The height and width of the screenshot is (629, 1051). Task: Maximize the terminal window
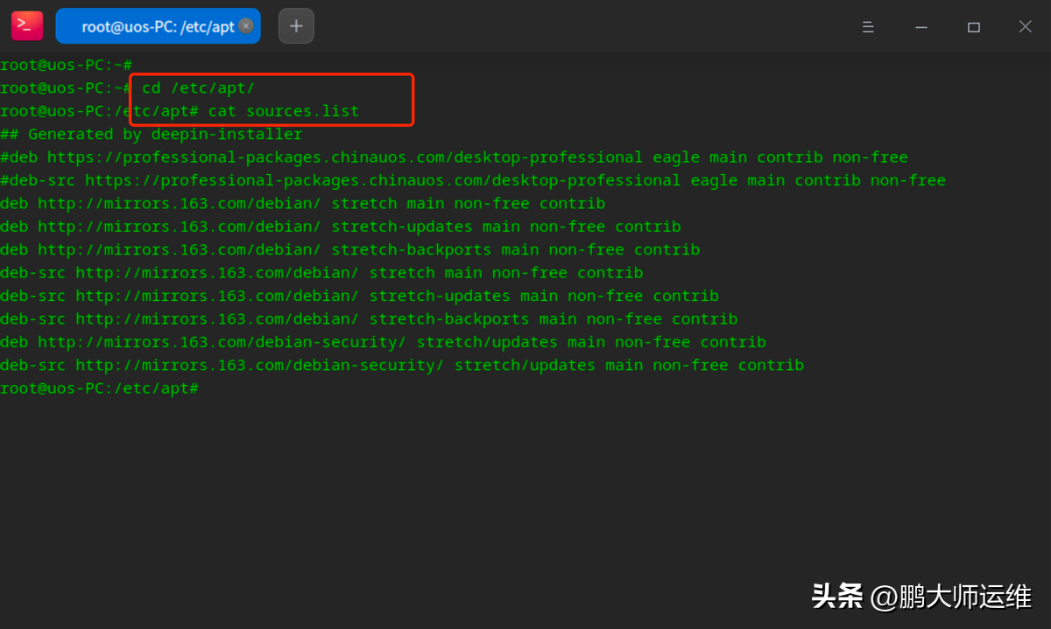[973, 27]
